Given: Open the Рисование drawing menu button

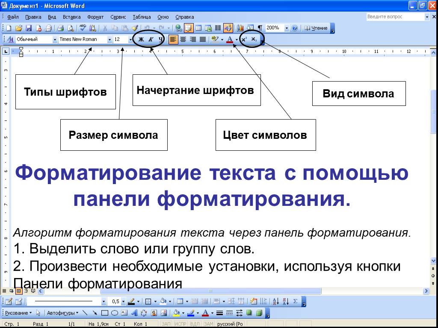Looking at the screenshot, I should (x=18, y=313).
